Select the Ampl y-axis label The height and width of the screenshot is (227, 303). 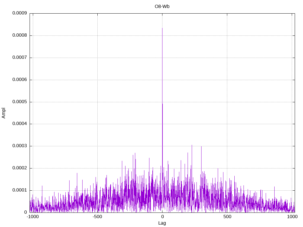[4, 113]
